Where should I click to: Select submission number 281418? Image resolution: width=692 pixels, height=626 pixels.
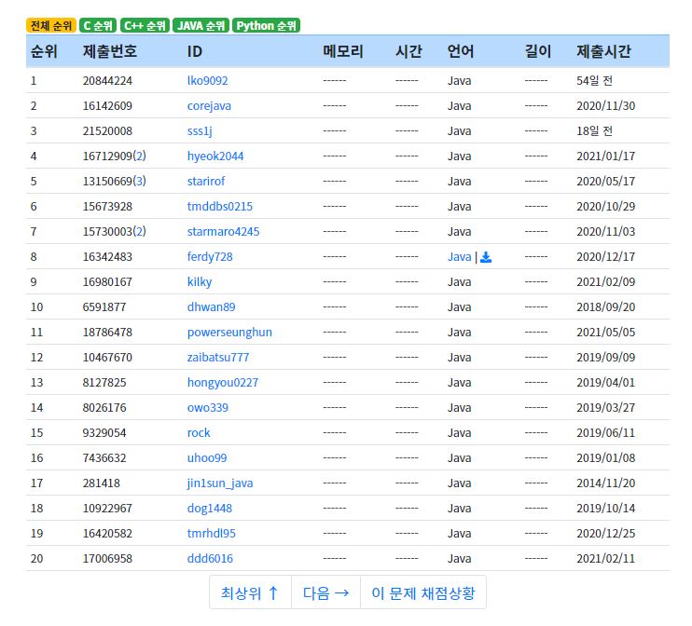coord(101,483)
